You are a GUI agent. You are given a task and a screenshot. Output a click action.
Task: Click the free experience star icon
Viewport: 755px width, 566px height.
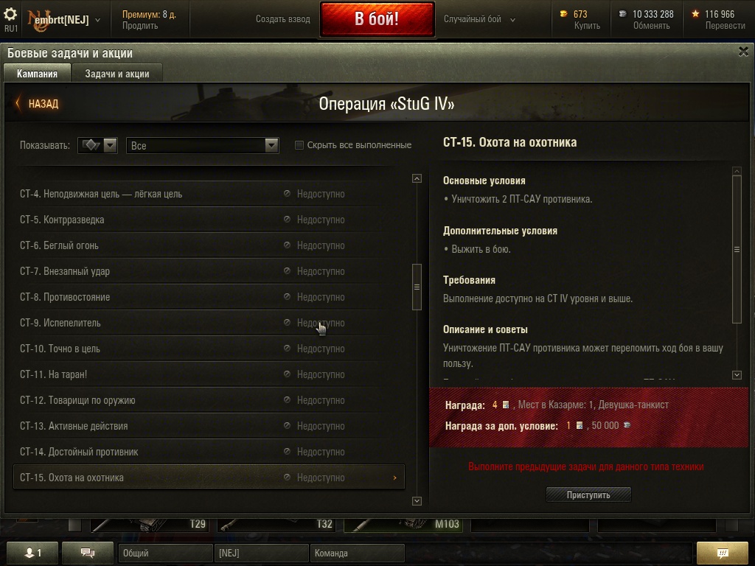tap(695, 14)
